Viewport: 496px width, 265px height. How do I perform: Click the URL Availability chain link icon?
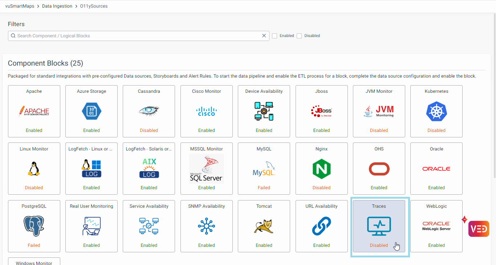point(321,226)
